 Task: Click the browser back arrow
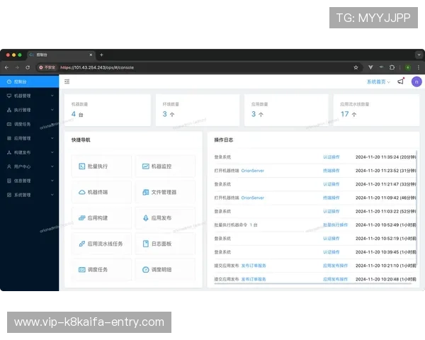pyautogui.click(x=6, y=67)
